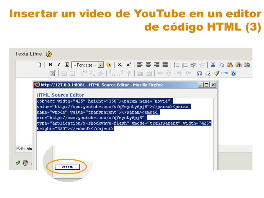Redo last action
The width and height of the screenshot is (264, 198).
(188, 73)
